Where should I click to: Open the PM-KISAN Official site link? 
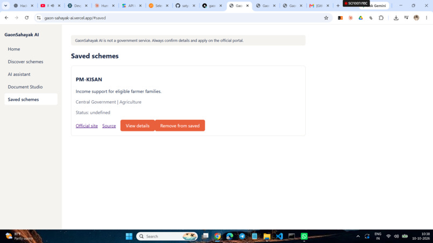point(86,126)
